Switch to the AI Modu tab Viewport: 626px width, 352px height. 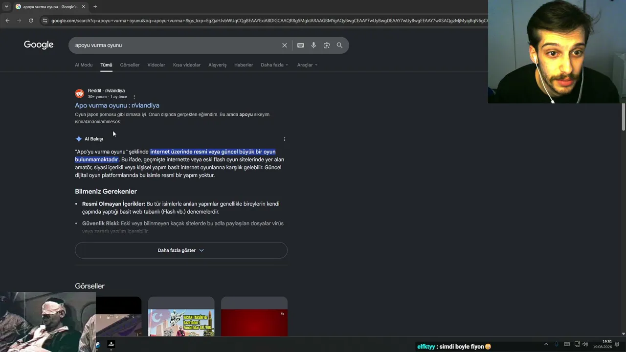[84, 65]
